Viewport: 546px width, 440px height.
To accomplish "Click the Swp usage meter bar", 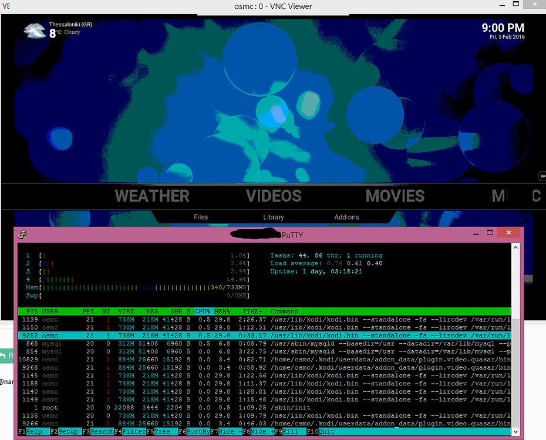I will (x=137, y=295).
